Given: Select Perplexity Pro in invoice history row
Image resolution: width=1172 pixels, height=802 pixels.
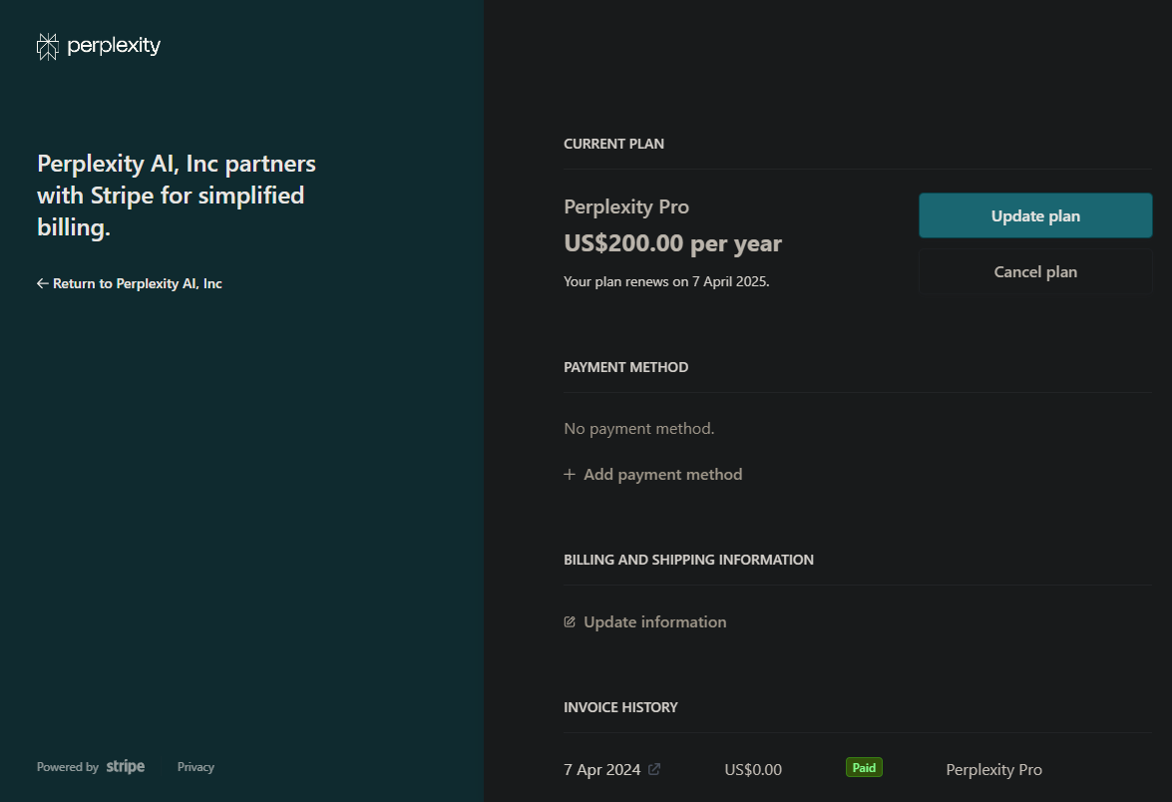Looking at the screenshot, I should 993,770.
